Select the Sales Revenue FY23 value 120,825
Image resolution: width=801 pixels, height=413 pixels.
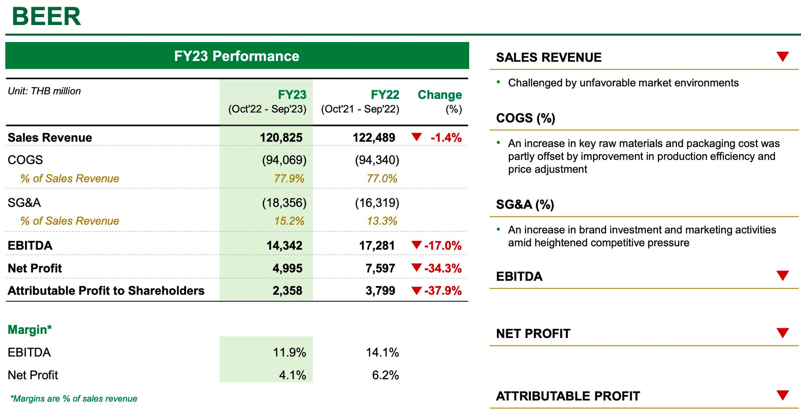[x=281, y=138]
